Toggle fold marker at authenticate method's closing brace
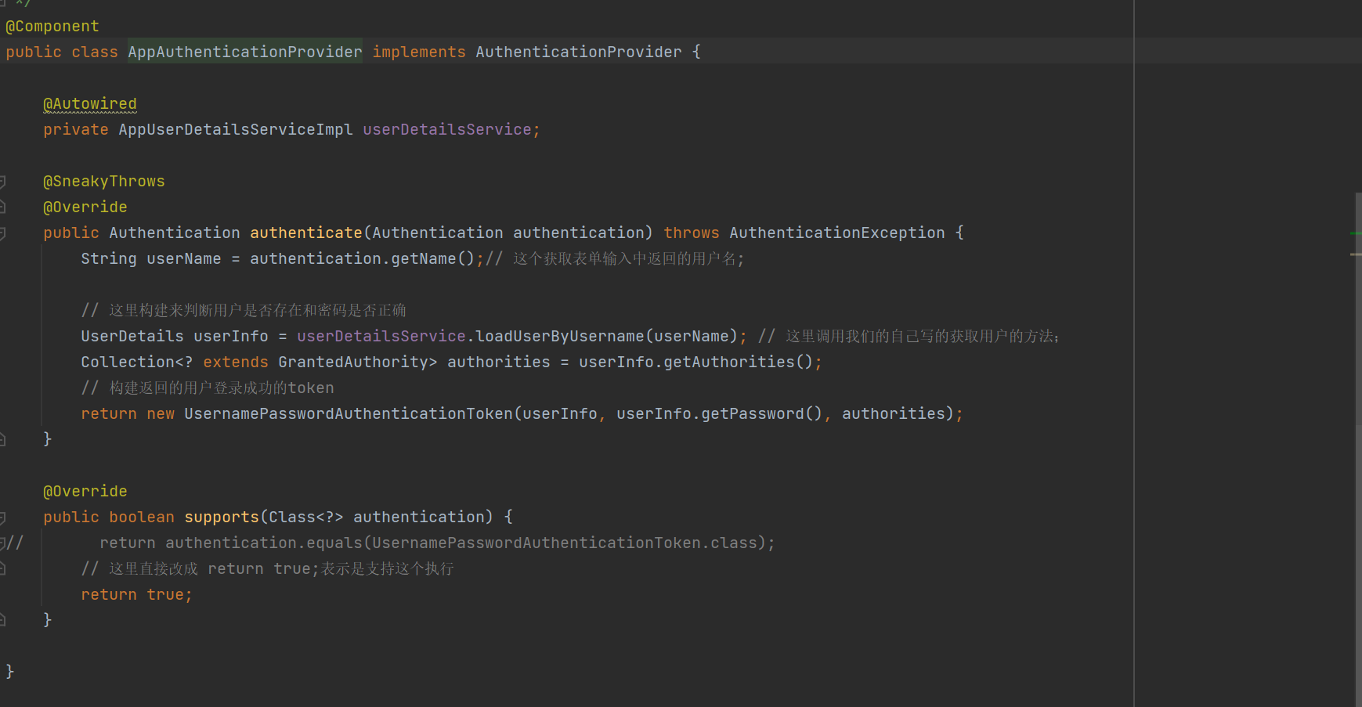The width and height of the screenshot is (1362, 707). 2,440
